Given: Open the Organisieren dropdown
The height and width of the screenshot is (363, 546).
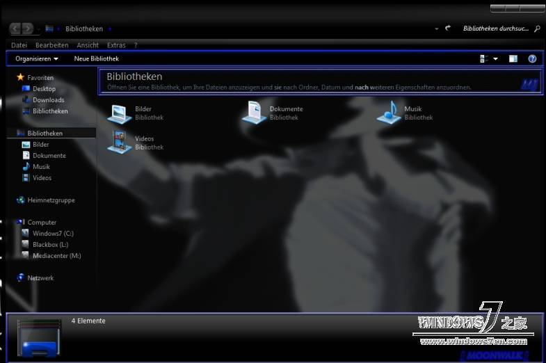Looking at the screenshot, I should 37,59.
